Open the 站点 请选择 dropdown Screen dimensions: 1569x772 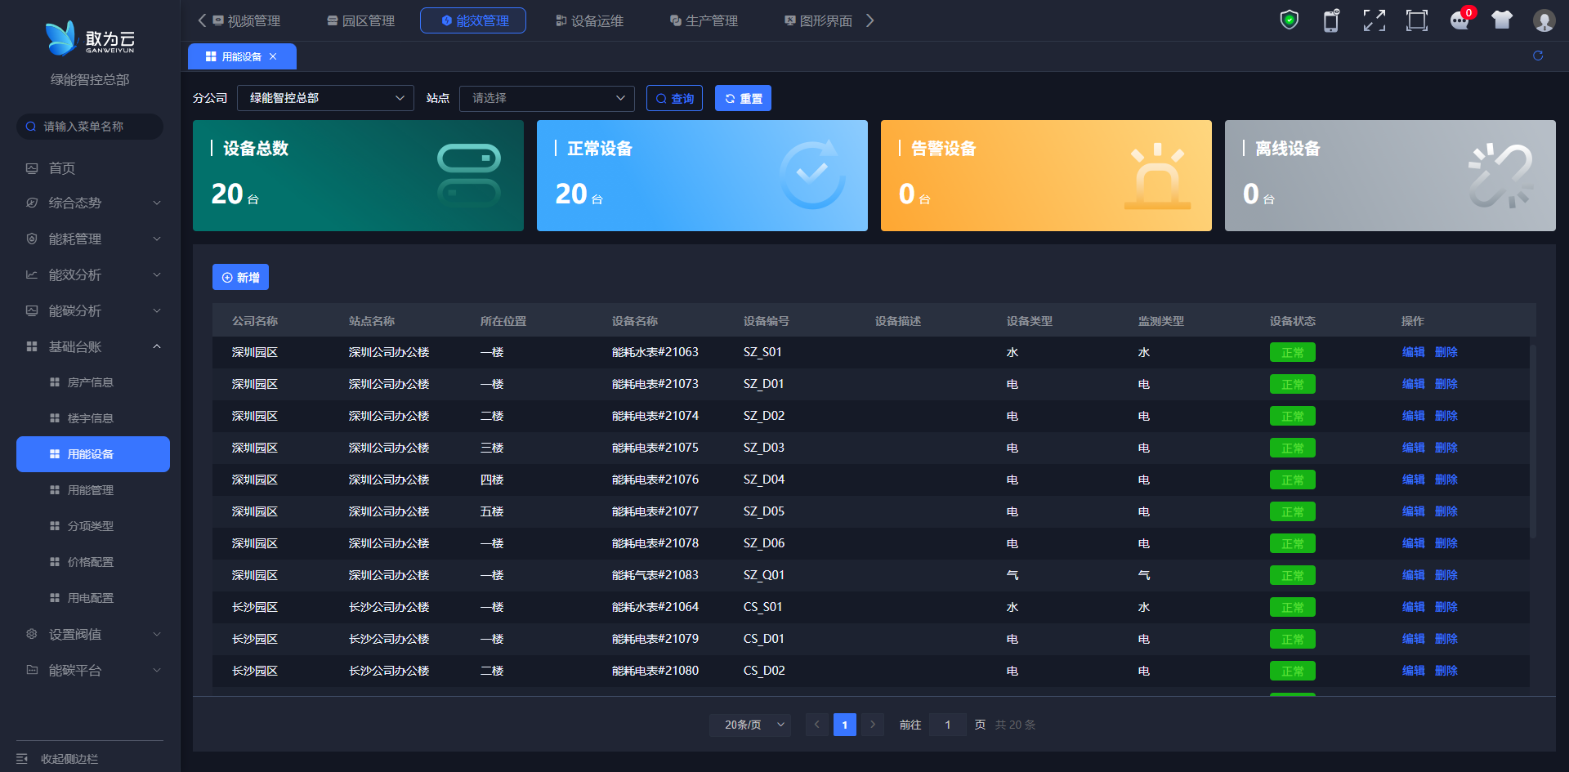click(547, 98)
